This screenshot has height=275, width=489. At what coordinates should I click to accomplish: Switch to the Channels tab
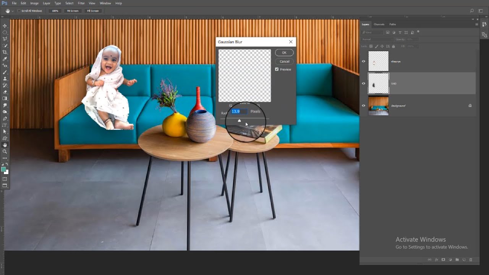coord(379,24)
